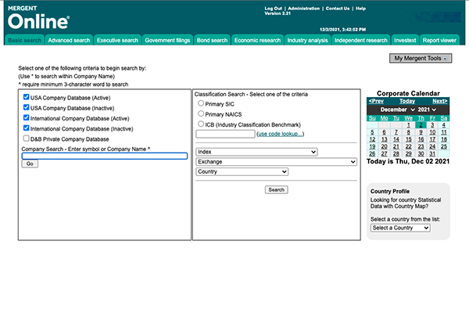Viewport: 469px width, 313px height.
Task: Focus the Company Search input field
Action: click(x=105, y=156)
